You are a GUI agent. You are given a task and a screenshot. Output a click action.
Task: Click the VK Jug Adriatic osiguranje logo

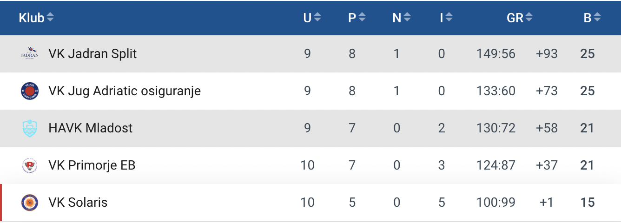(30, 91)
